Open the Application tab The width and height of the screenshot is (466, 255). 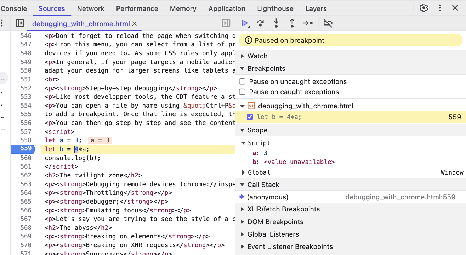[x=227, y=8]
